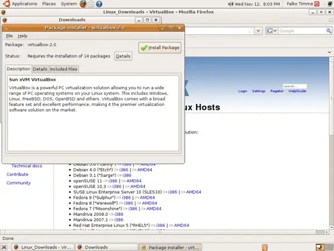Click i386 link for openSUSE 10.3
The height and width of the screenshot is (251, 334).
117,187
